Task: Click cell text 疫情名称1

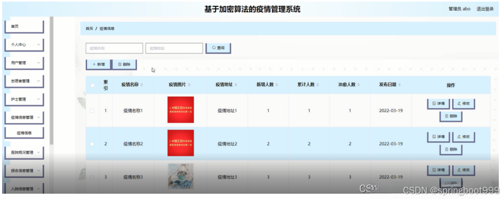Action: click(x=133, y=111)
